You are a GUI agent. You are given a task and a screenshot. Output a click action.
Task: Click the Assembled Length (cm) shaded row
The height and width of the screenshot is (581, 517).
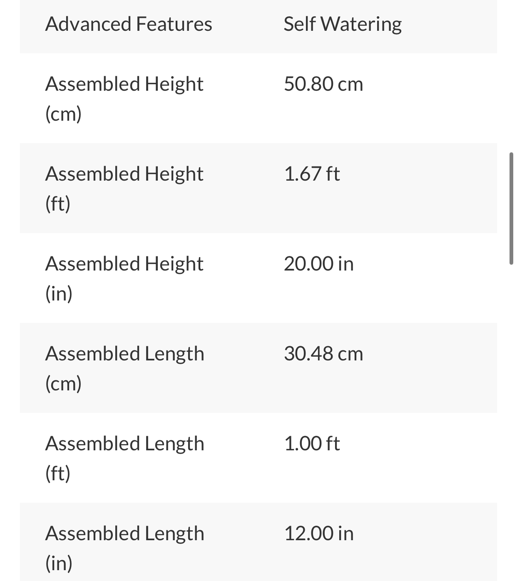pos(258,368)
